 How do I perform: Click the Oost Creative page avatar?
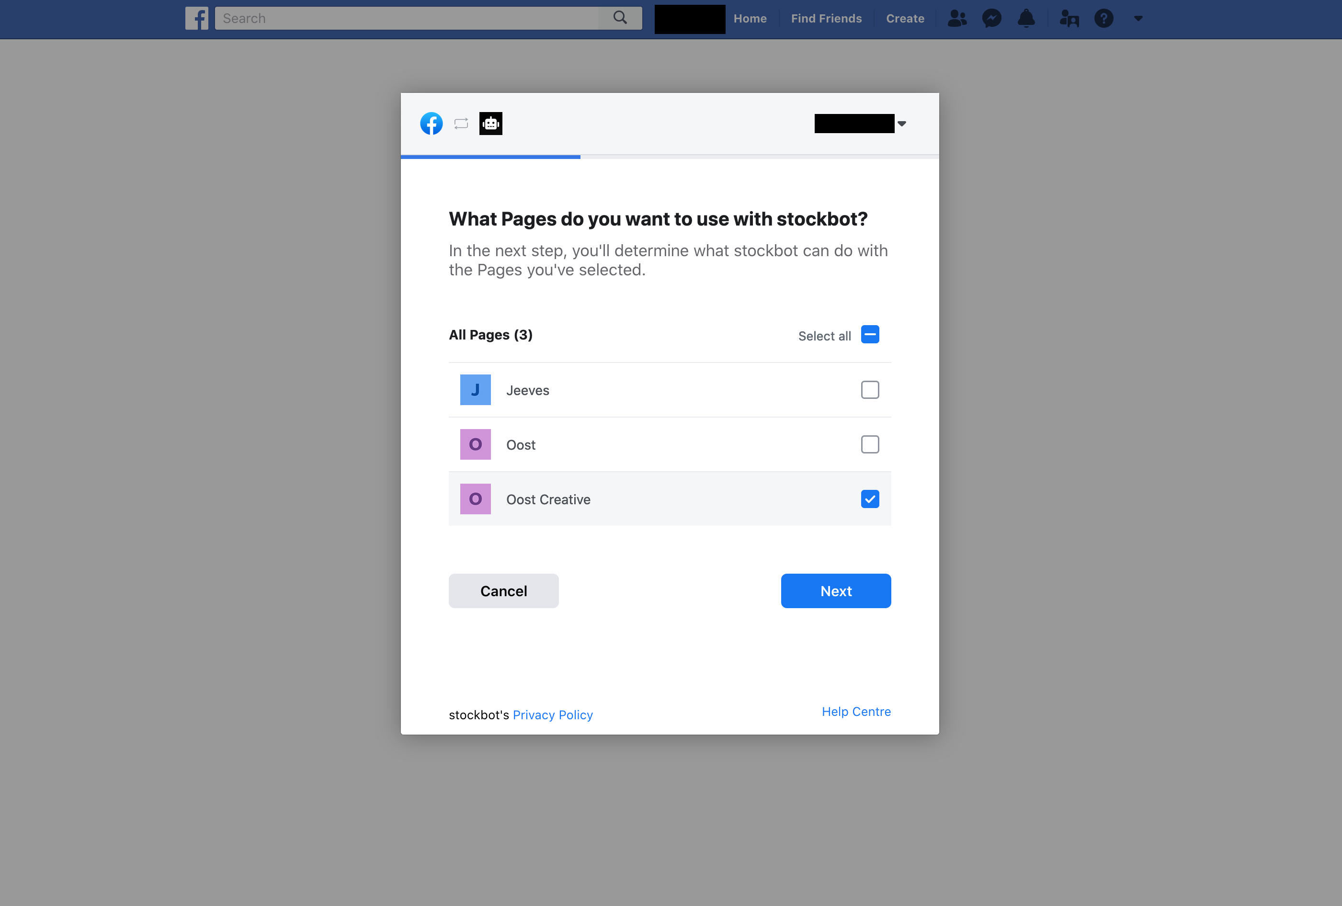[x=475, y=499]
